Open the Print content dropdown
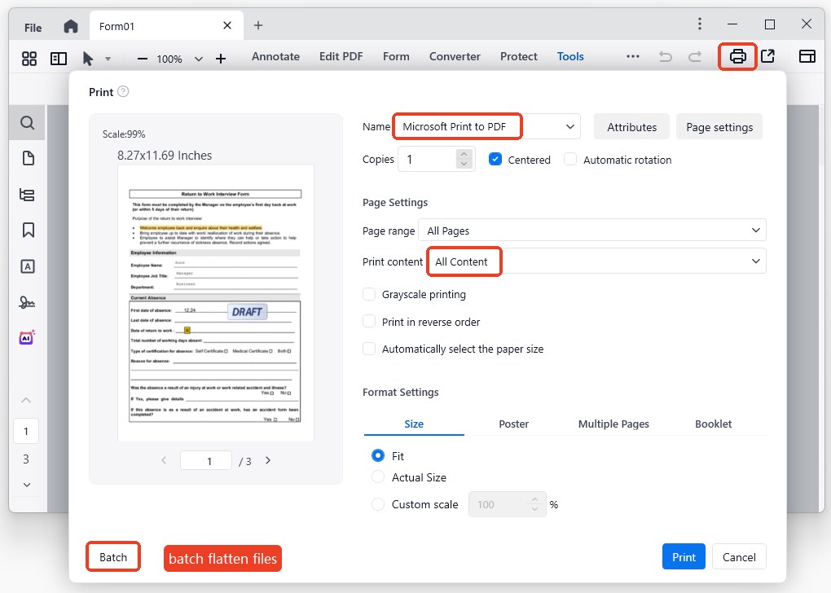This screenshot has height=593, width=831. pos(596,261)
